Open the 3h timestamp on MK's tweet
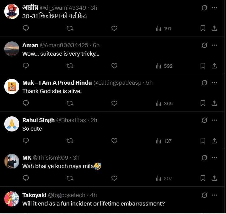This screenshot has height=214, width=226. 76,158
